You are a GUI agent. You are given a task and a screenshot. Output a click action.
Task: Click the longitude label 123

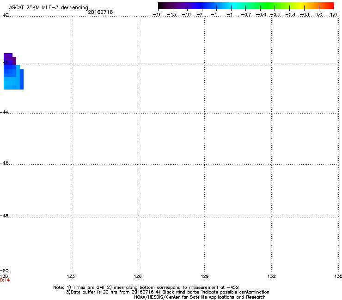pos(71,276)
